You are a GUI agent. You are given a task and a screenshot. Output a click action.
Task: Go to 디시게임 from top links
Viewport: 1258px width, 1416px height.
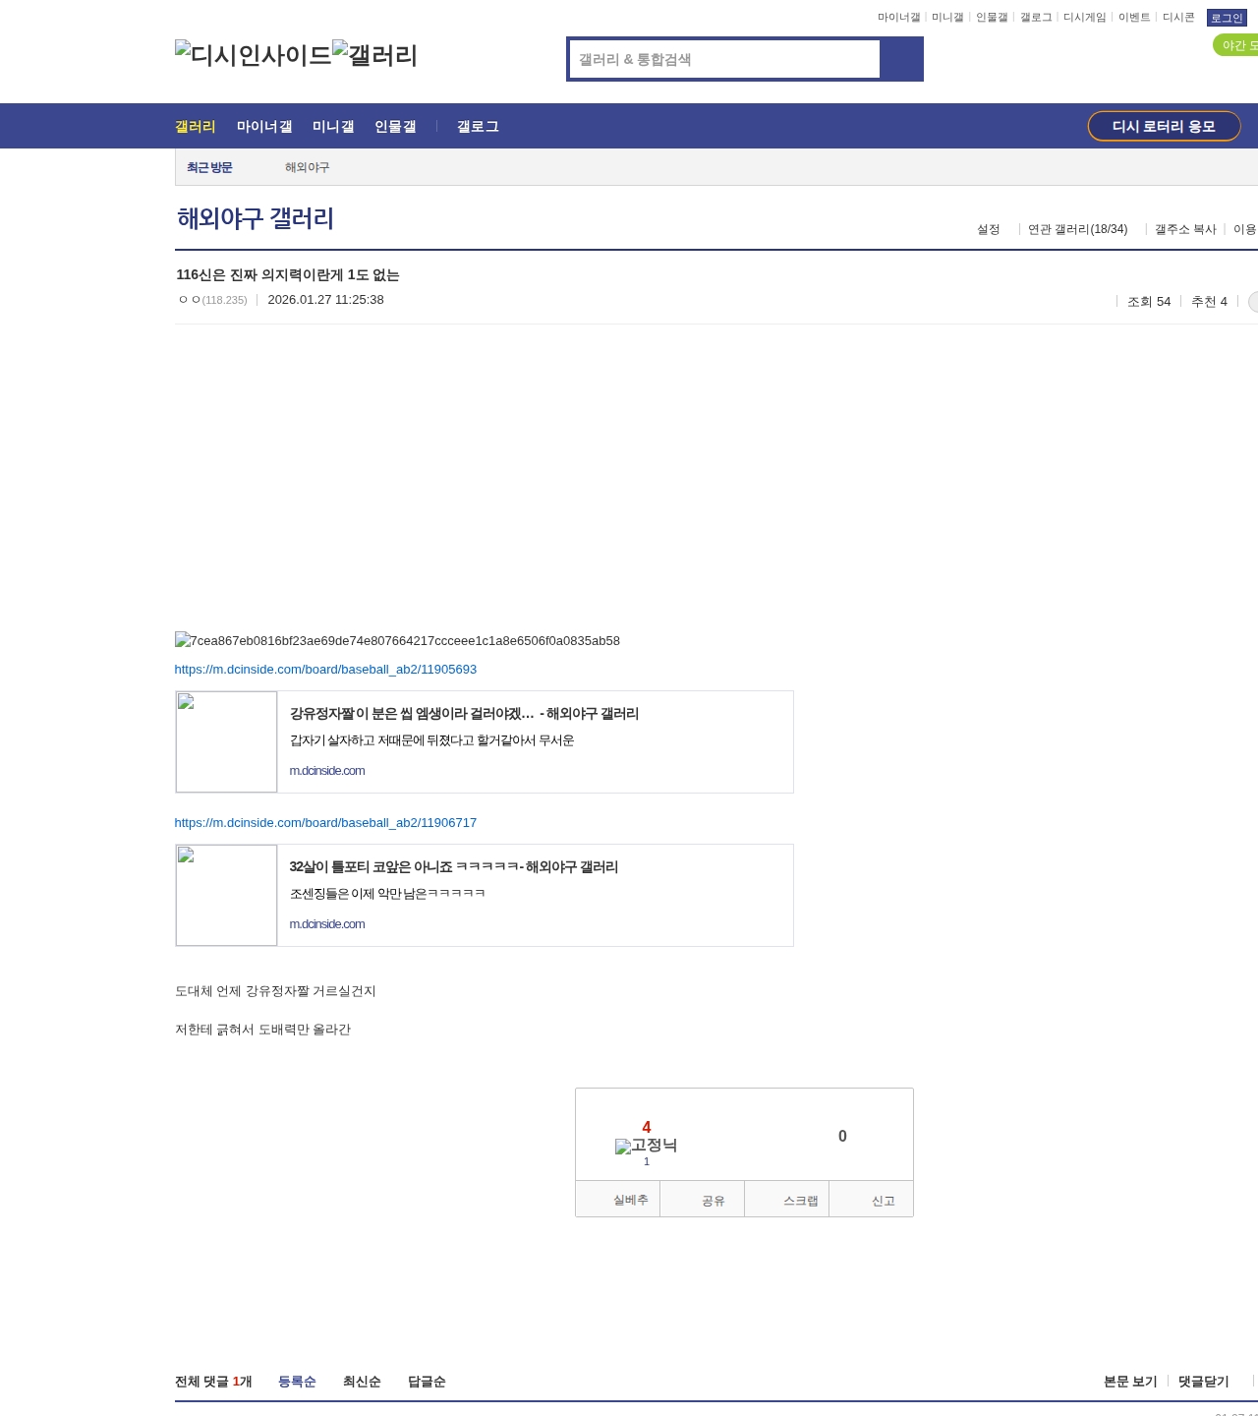(1084, 18)
